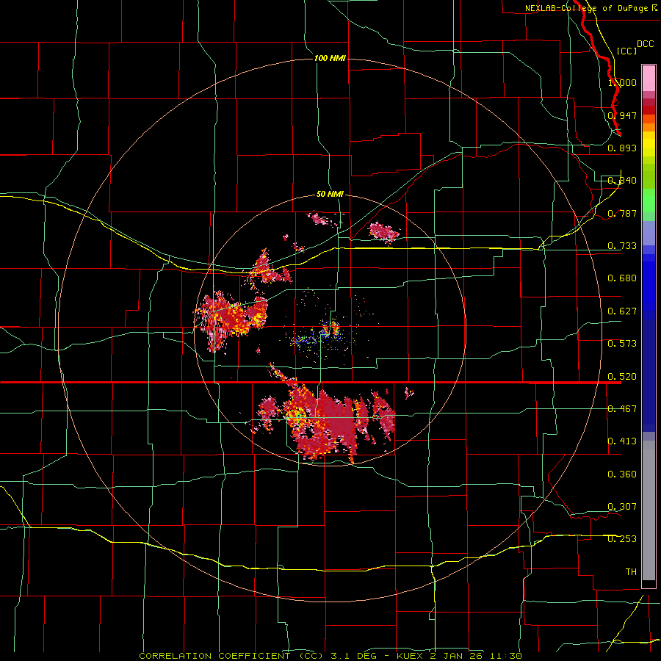
Task: Select the 0.787 legend value
Action: coord(622,213)
